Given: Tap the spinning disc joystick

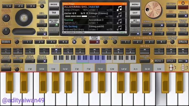Looking at the screenshot, I should (x=24, y=18).
